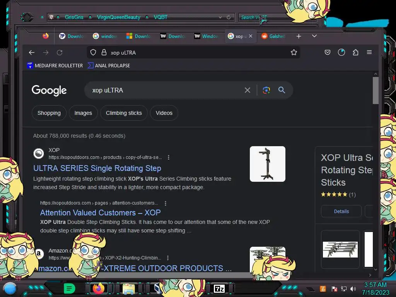
Task: Click the Google logo
Action: point(49,90)
